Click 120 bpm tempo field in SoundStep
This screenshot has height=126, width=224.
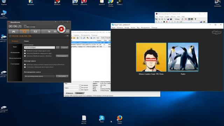pos(177,19)
